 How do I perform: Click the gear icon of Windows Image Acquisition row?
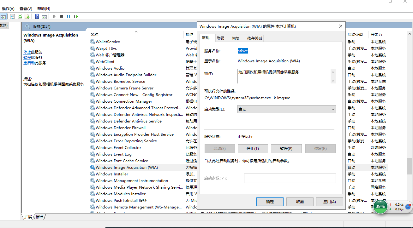[x=92, y=167]
